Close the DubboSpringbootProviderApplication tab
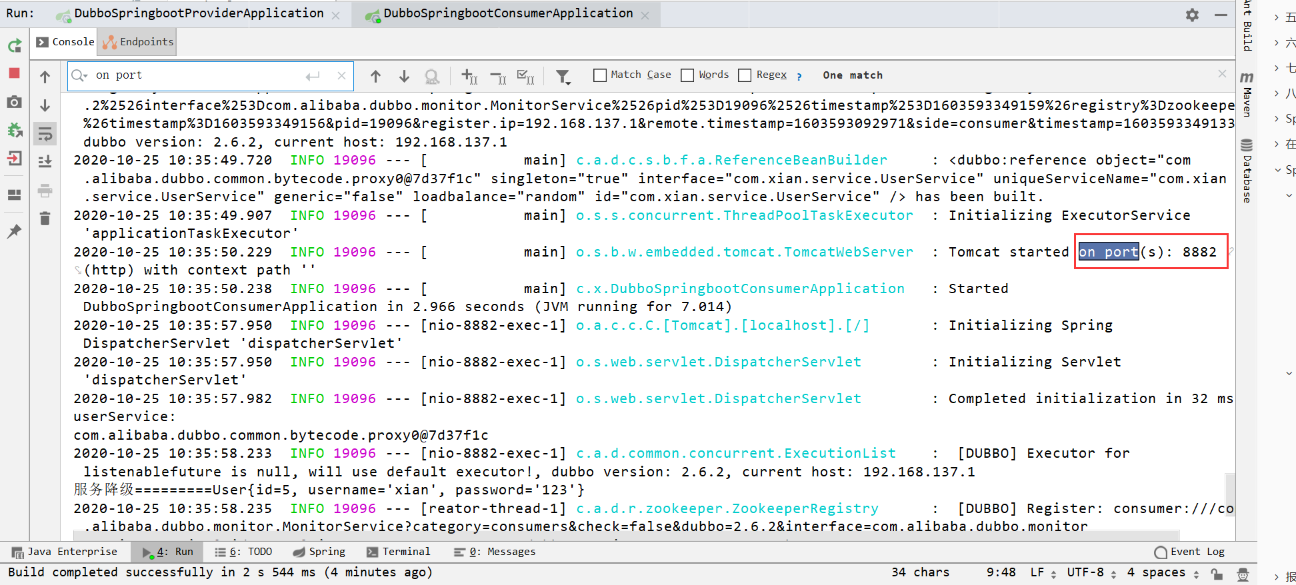This screenshot has height=585, width=1296. pyautogui.click(x=335, y=15)
